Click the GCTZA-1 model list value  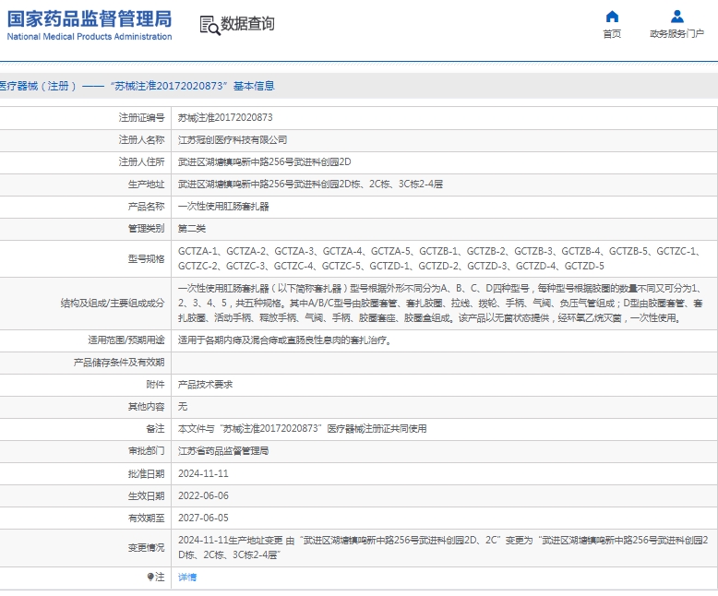(439, 258)
